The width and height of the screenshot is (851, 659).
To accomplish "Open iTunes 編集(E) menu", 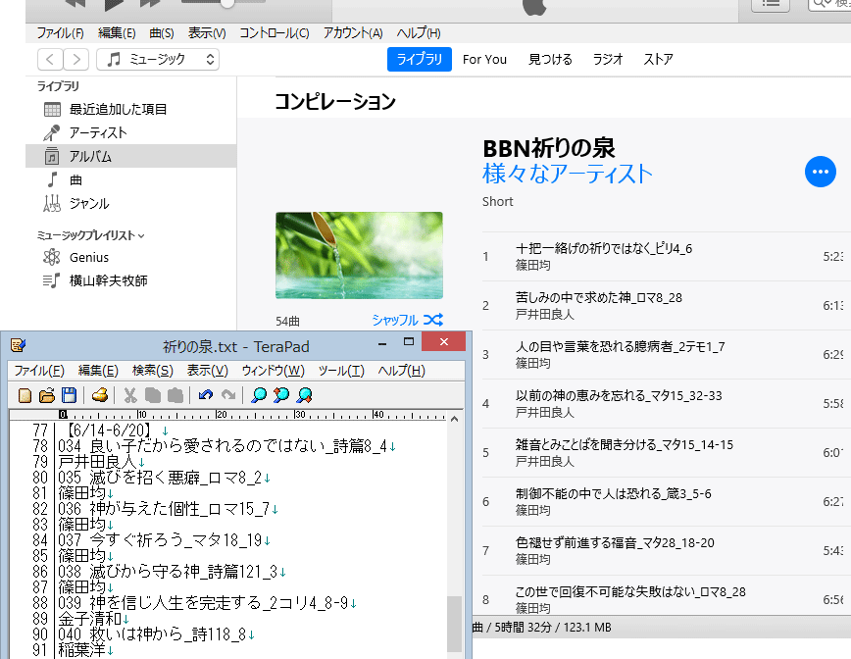I will click(117, 33).
